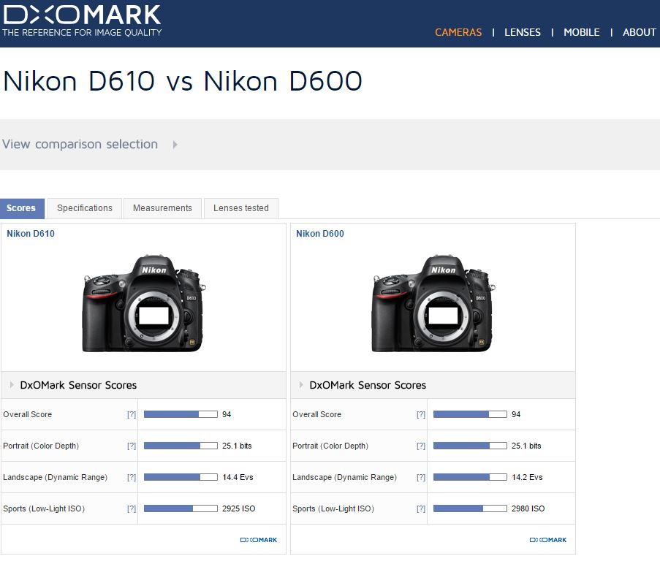Click the DxOMark logo in the header

(x=82, y=20)
